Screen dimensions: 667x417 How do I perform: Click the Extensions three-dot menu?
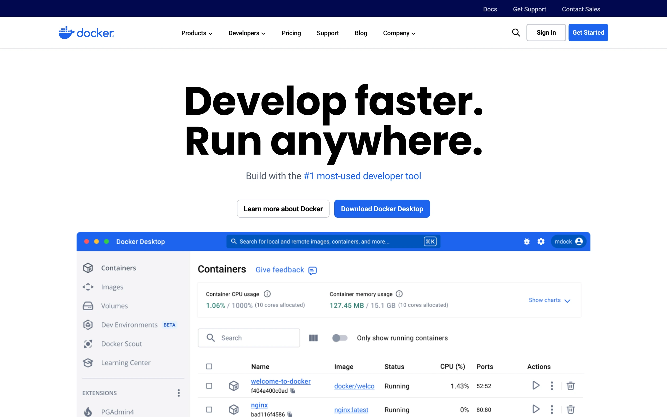[x=179, y=393]
